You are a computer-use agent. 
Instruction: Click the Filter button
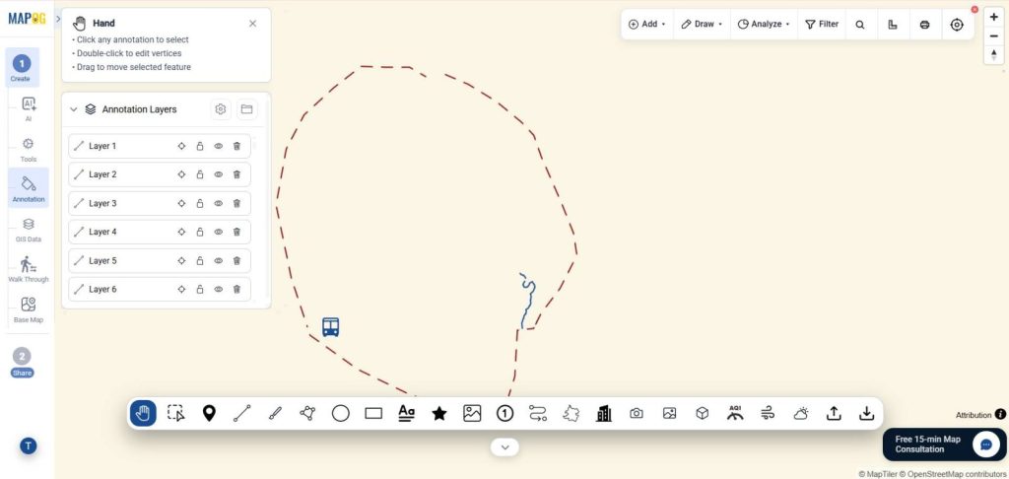(x=822, y=24)
